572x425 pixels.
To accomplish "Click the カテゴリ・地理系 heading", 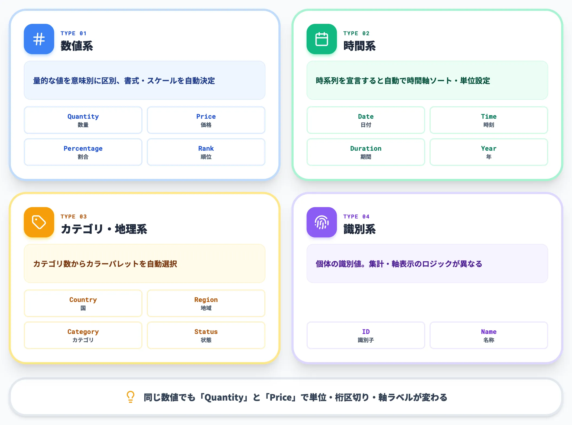I will pos(104,229).
